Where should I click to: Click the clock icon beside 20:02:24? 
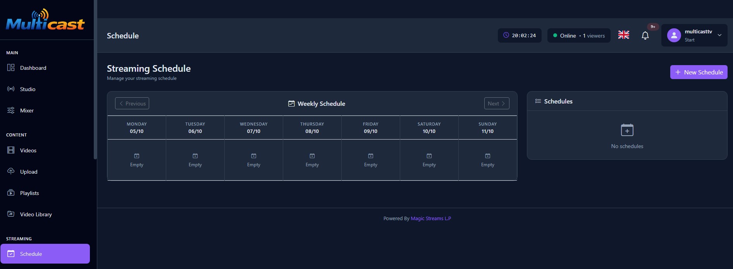pyautogui.click(x=506, y=35)
